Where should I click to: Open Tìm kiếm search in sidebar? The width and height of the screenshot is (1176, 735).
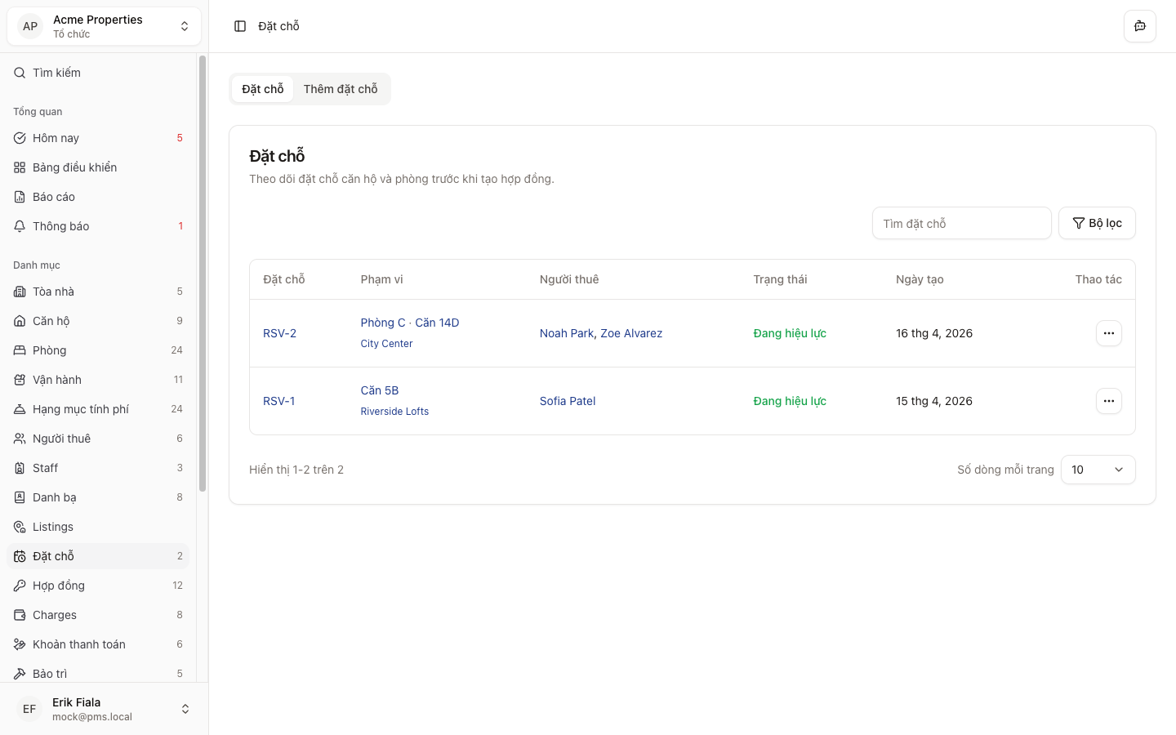pyautogui.click(x=56, y=73)
